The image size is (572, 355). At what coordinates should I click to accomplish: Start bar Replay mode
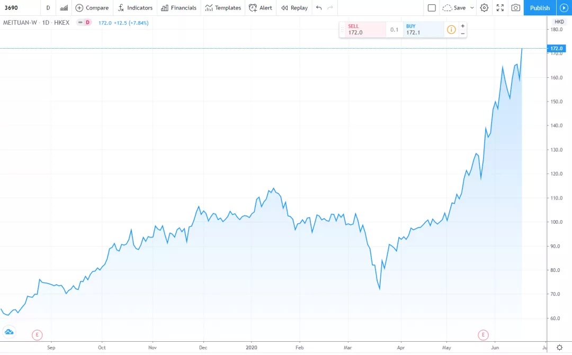(294, 7)
